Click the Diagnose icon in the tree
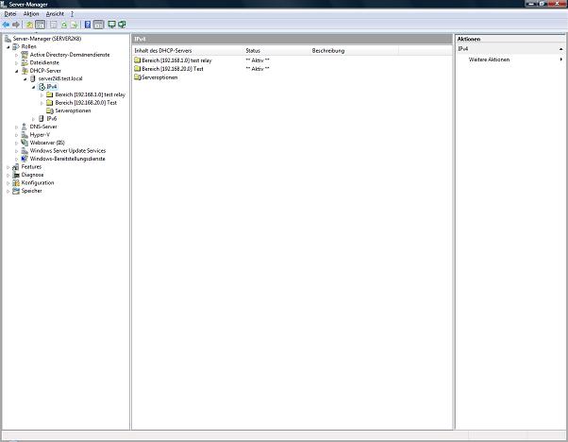Viewport: 568px width, 442px height. tap(16, 175)
